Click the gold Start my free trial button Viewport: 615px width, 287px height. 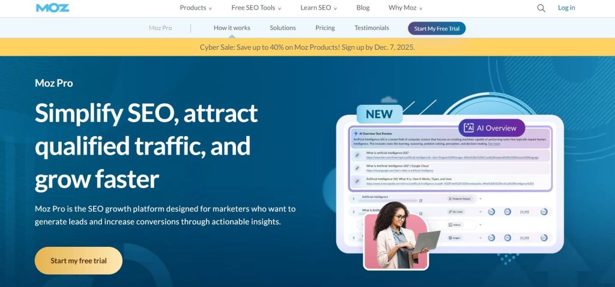[x=79, y=261]
